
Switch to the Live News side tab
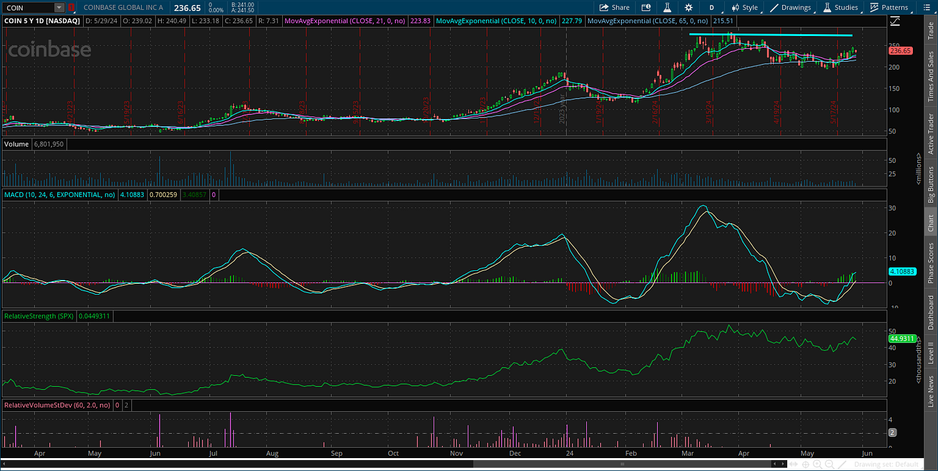coord(931,390)
